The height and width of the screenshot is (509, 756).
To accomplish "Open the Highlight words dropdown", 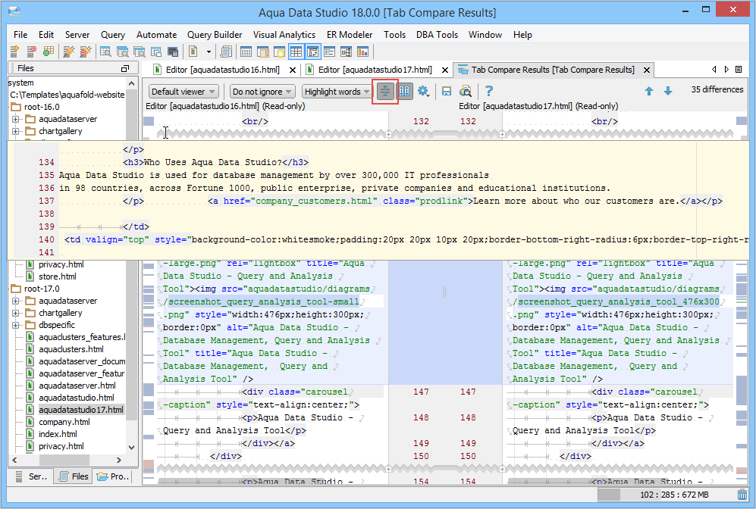I will coord(337,92).
